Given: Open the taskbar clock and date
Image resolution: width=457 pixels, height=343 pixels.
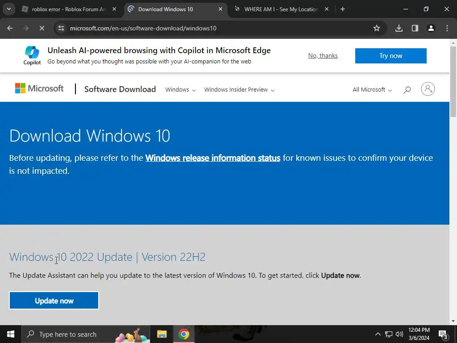Looking at the screenshot, I should tap(419, 334).
